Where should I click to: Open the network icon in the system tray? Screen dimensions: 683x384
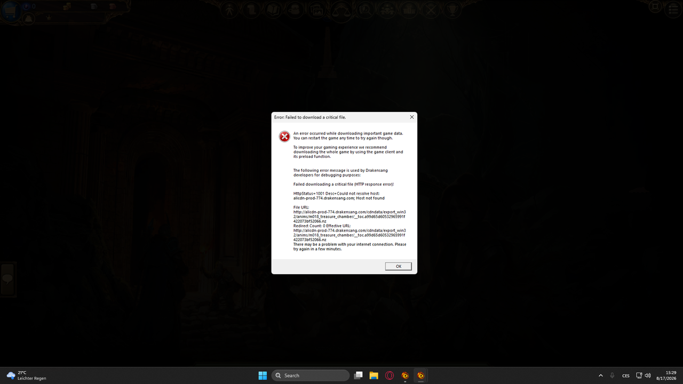(639, 375)
